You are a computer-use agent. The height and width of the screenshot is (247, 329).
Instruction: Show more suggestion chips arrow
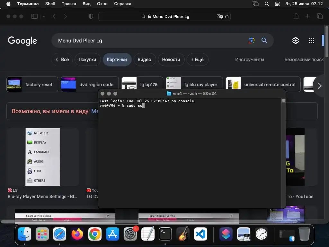pos(320,86)
